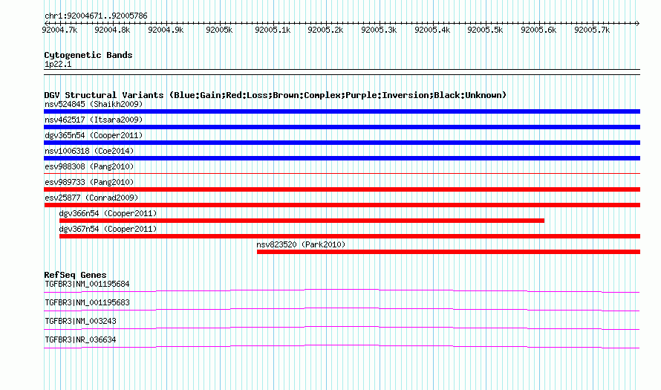Viewport: 661px width, 390px height.
Task: Open variant label dgv367n54 (Cooper2011)
Action: 108,229
